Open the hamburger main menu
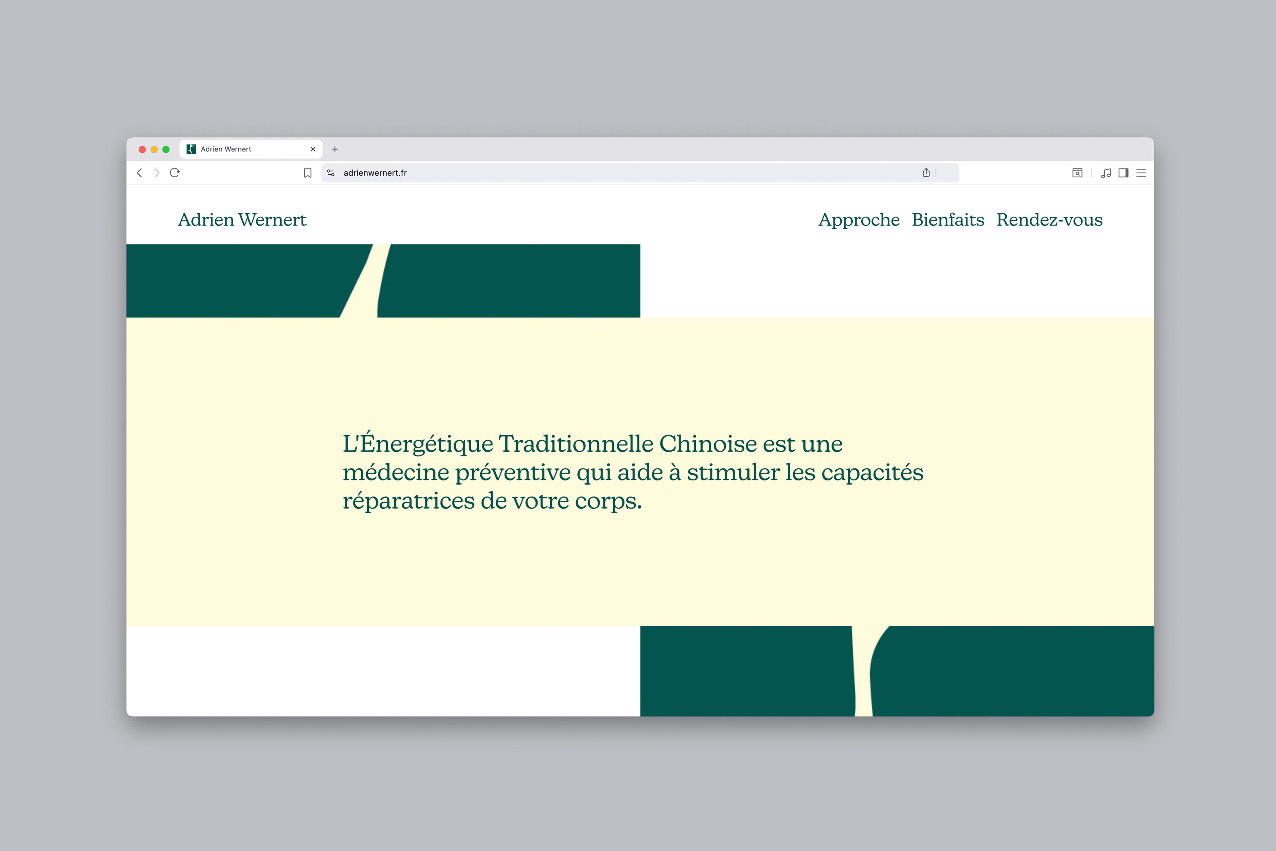The width and height of the screenshot is (1276, 851). (1141, 173)
